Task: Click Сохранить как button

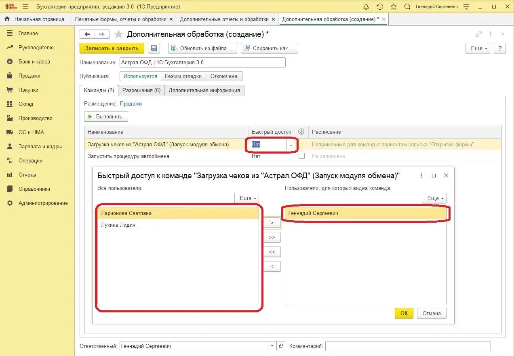Action: tap(270, 48)
